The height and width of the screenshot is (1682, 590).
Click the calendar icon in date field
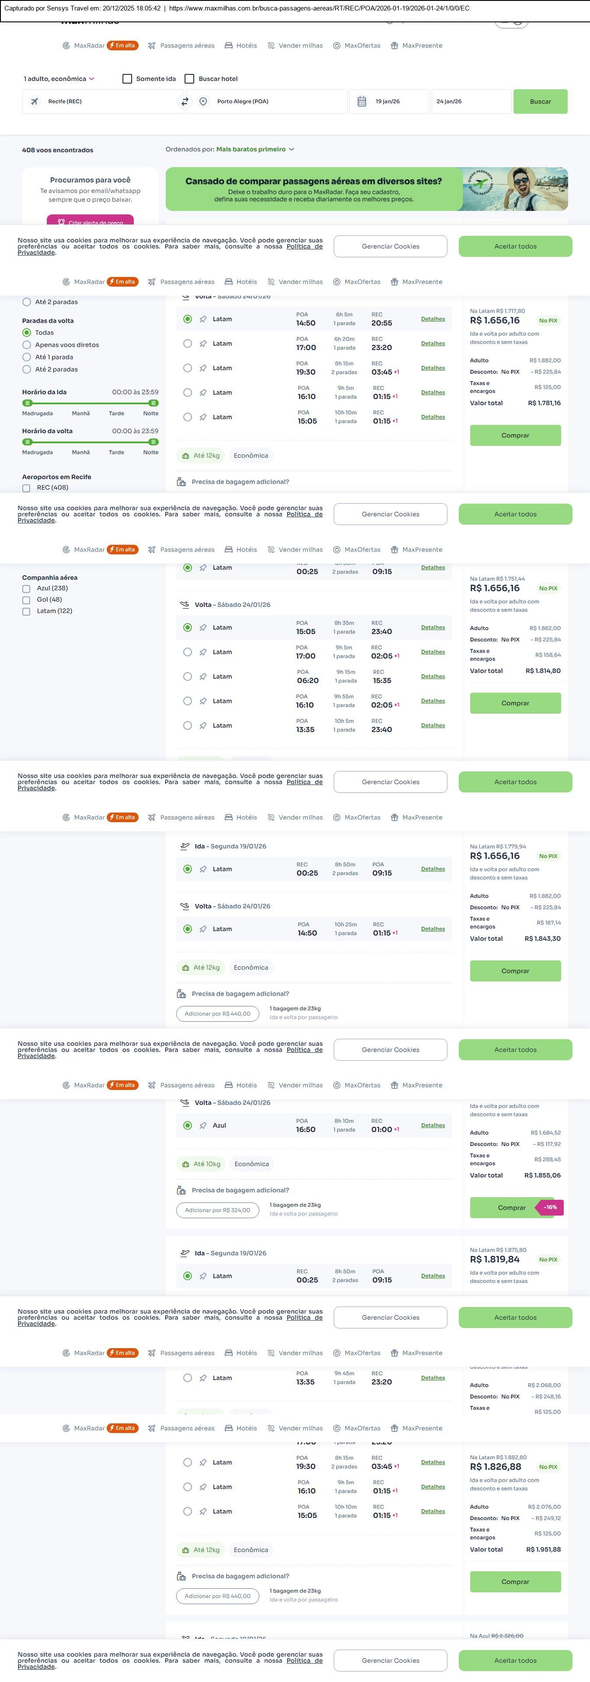362,102
